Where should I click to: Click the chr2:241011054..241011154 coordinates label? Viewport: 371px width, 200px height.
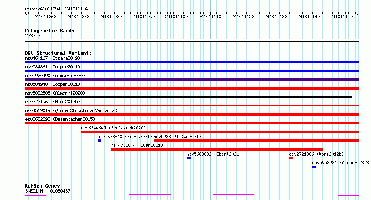point(56,9)
